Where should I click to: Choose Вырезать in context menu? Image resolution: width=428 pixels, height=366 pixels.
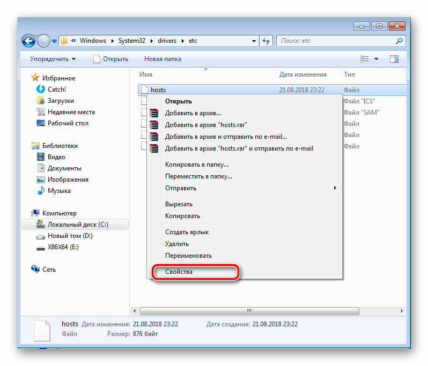tap(244, 204)
